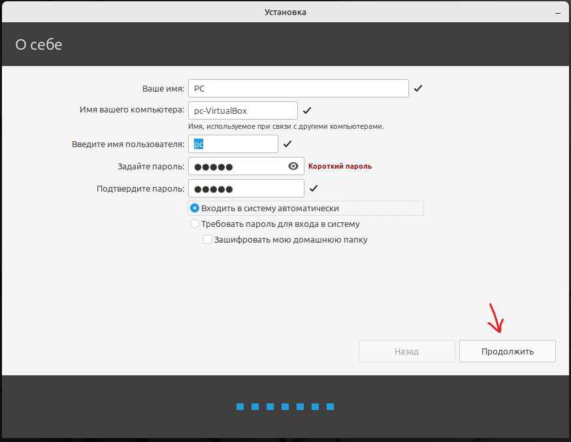Viewport: 571px width, 442px height.
Task: Show password with the eye icon
Action: click(293, 167)
